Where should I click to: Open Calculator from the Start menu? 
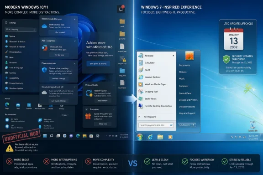147,63
